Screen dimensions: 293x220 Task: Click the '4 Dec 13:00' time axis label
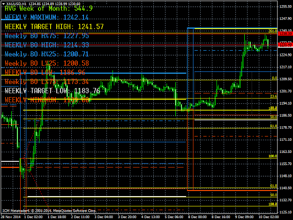pos(150,217)
